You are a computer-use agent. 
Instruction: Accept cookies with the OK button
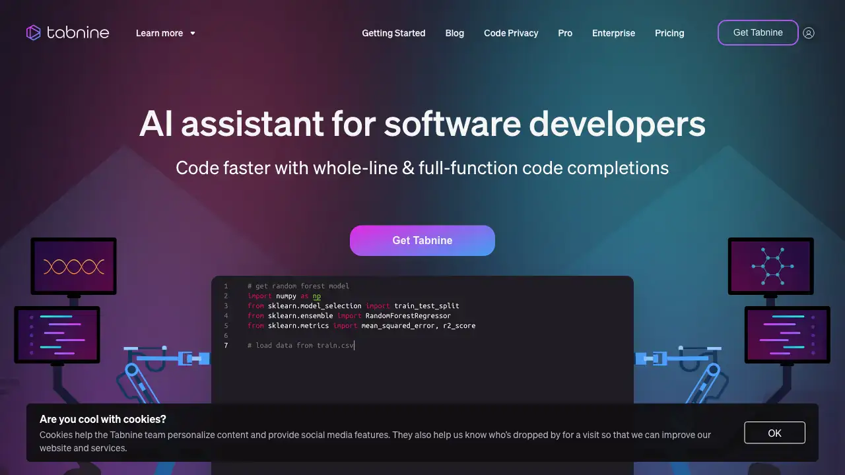[774, 433]
